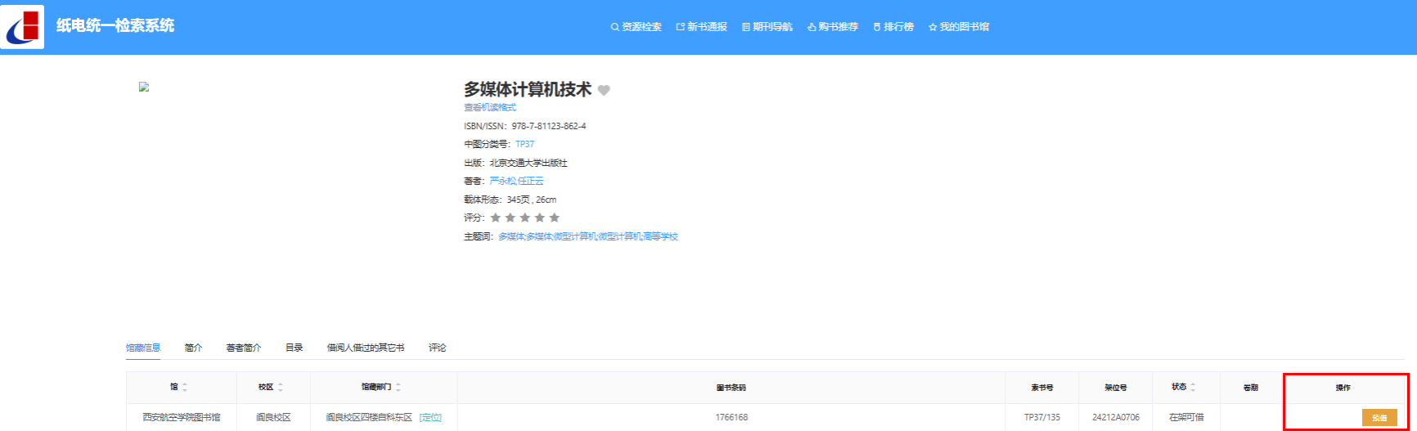Click the orange 预借 reserve button
The height and width of the screenshot is (431, 1417).
point(1379,418)
